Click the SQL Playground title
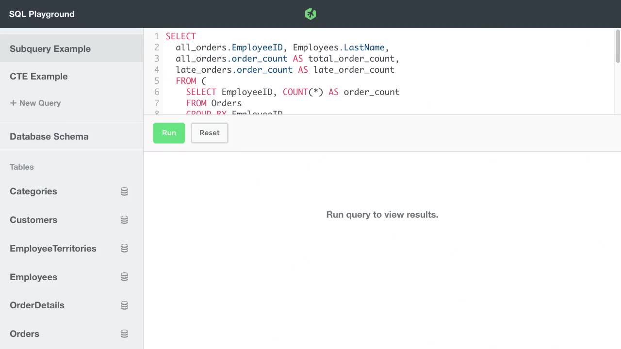Viewport: 621px width, 349px height. 42,14
